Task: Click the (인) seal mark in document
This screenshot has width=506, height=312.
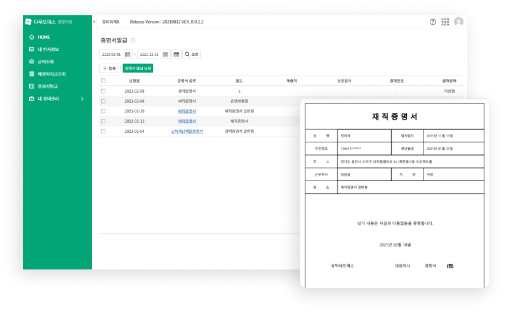Action: 450,266
